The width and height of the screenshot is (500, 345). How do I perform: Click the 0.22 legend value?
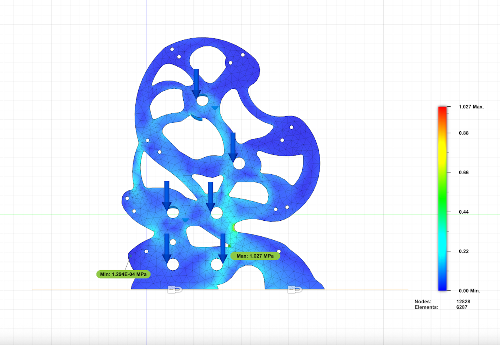tap(464, 251)
